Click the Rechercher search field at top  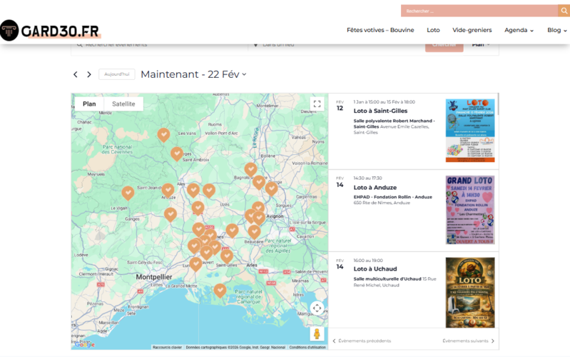point(478,11)
